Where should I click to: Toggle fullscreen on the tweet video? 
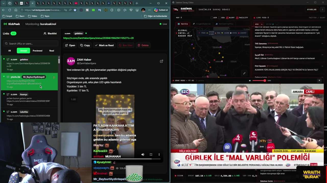pyautogui.click(x=151, y=155)
